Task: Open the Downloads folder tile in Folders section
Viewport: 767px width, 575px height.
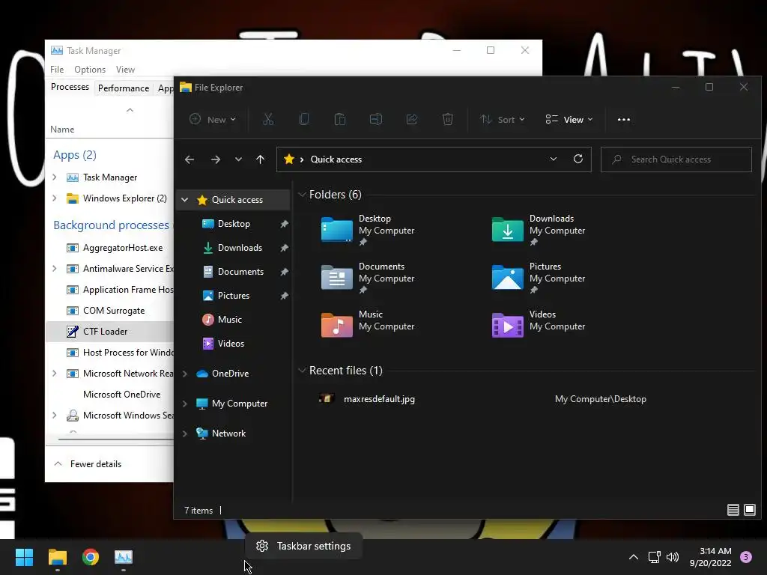Action: 539,229
